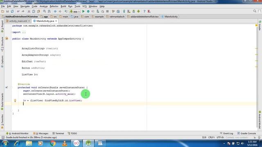This screenshot has width=262, height=147.
Task: Switch to the activity_main.xml tab
Action: coord(18,21)
